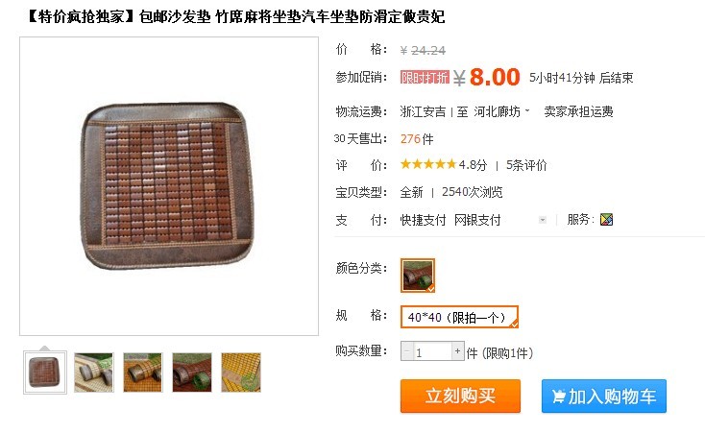Select the third orange mat thumbnail

pos(142,373)
